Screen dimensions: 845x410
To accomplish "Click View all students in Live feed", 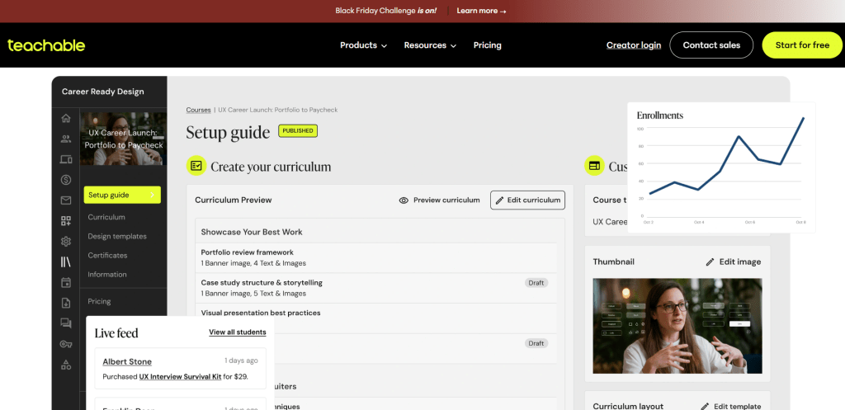I will point(238,332).
